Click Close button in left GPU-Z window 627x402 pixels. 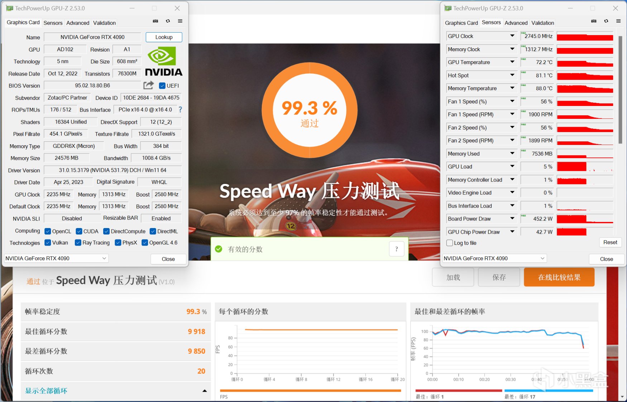[168, 259]
